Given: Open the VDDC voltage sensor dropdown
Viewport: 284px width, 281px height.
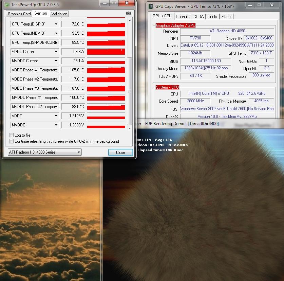Looking at the screenshot, I should point(56,116).
